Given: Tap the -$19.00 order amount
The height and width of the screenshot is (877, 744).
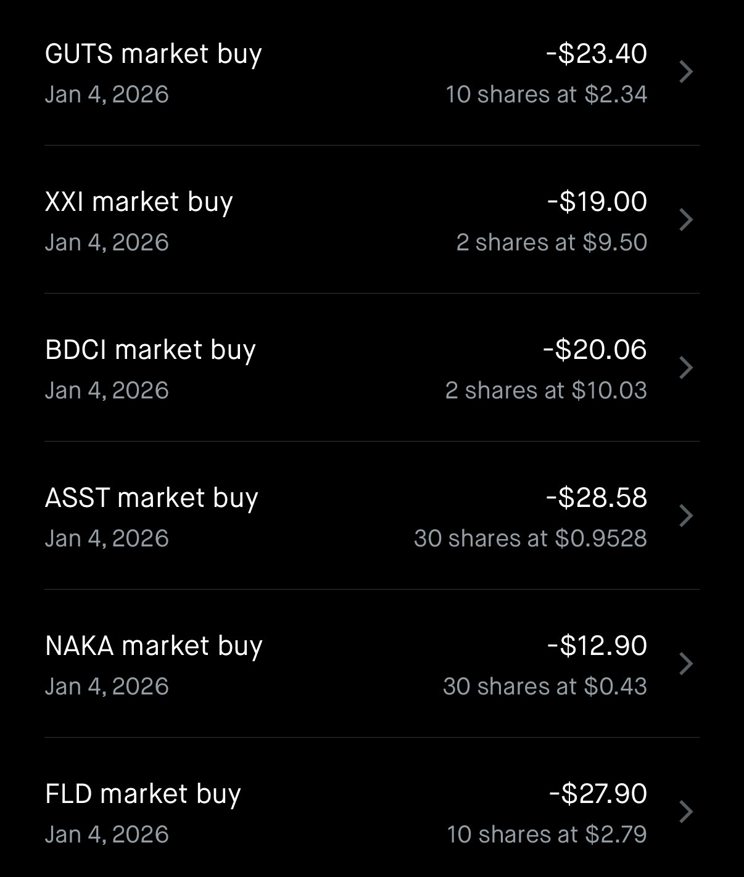Looking at the screenshot, I should pos(597,202).
